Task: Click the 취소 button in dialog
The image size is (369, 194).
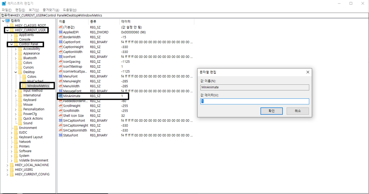Action: tap(298, 111)
